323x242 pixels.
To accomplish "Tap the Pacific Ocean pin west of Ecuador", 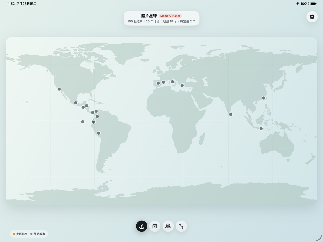I will [83, 122].
